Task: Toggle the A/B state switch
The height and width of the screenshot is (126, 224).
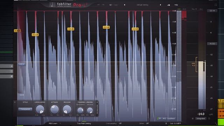Action: [x=111, y=5]
